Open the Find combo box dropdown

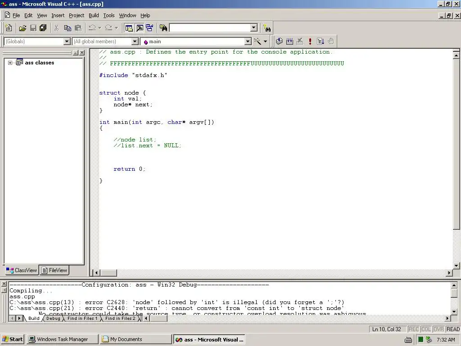click(x=254, y=28)
